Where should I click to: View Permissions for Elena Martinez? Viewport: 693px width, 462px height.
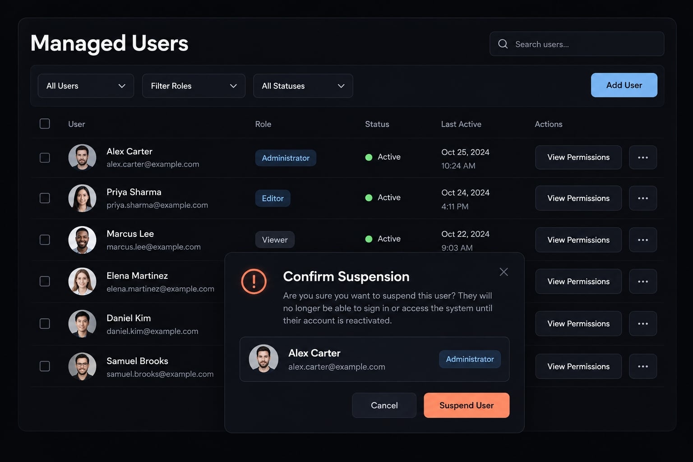click(578, 281)
